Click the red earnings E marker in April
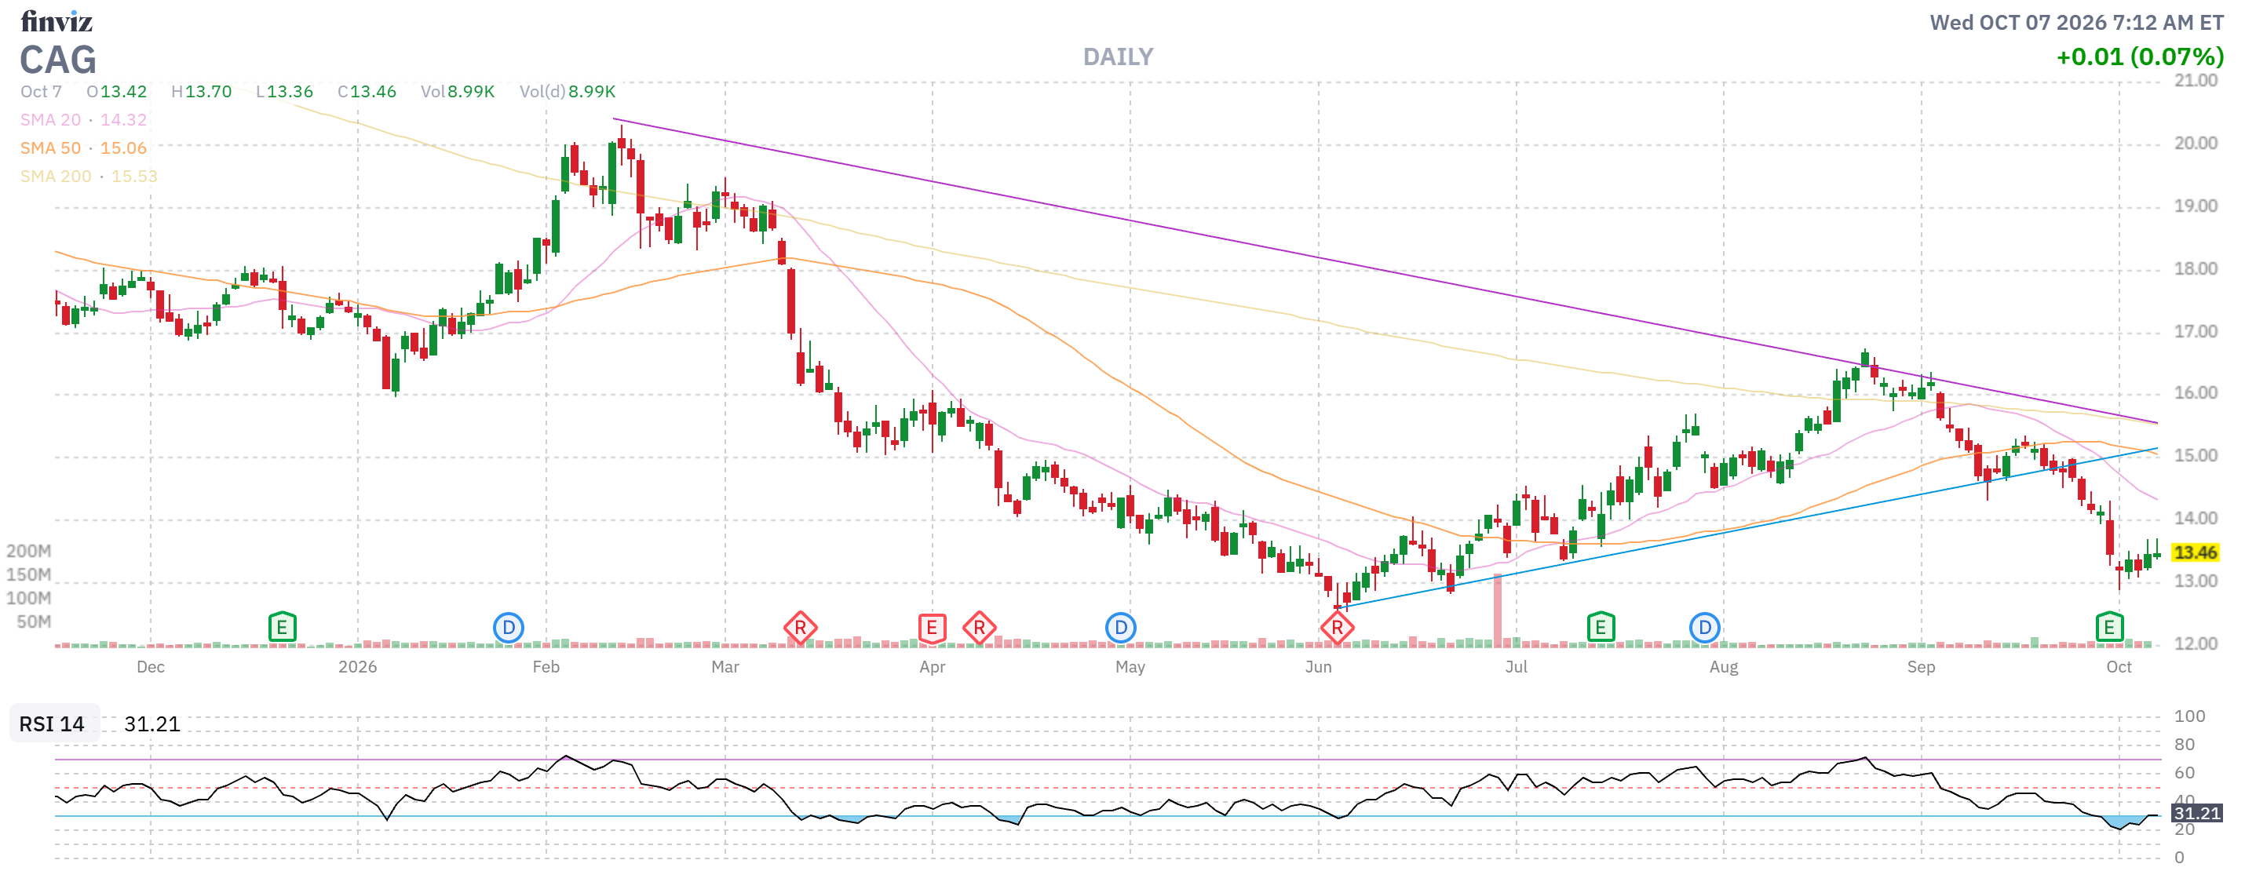This screenshot has width=2245, height=882. tap(932, 628)
